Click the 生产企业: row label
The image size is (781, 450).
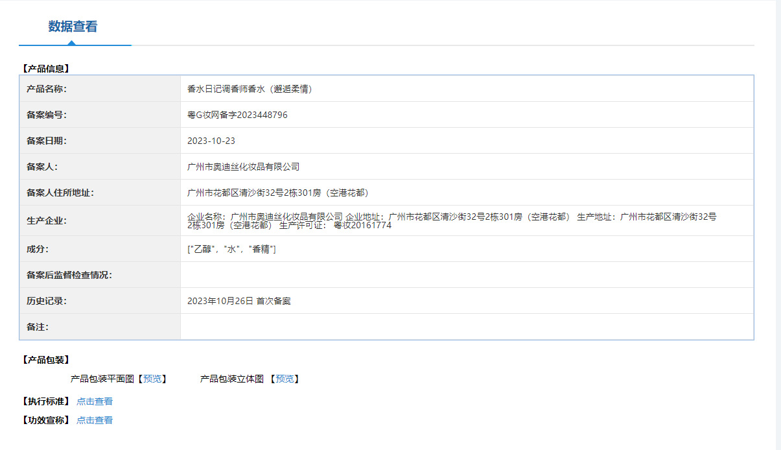47,220
